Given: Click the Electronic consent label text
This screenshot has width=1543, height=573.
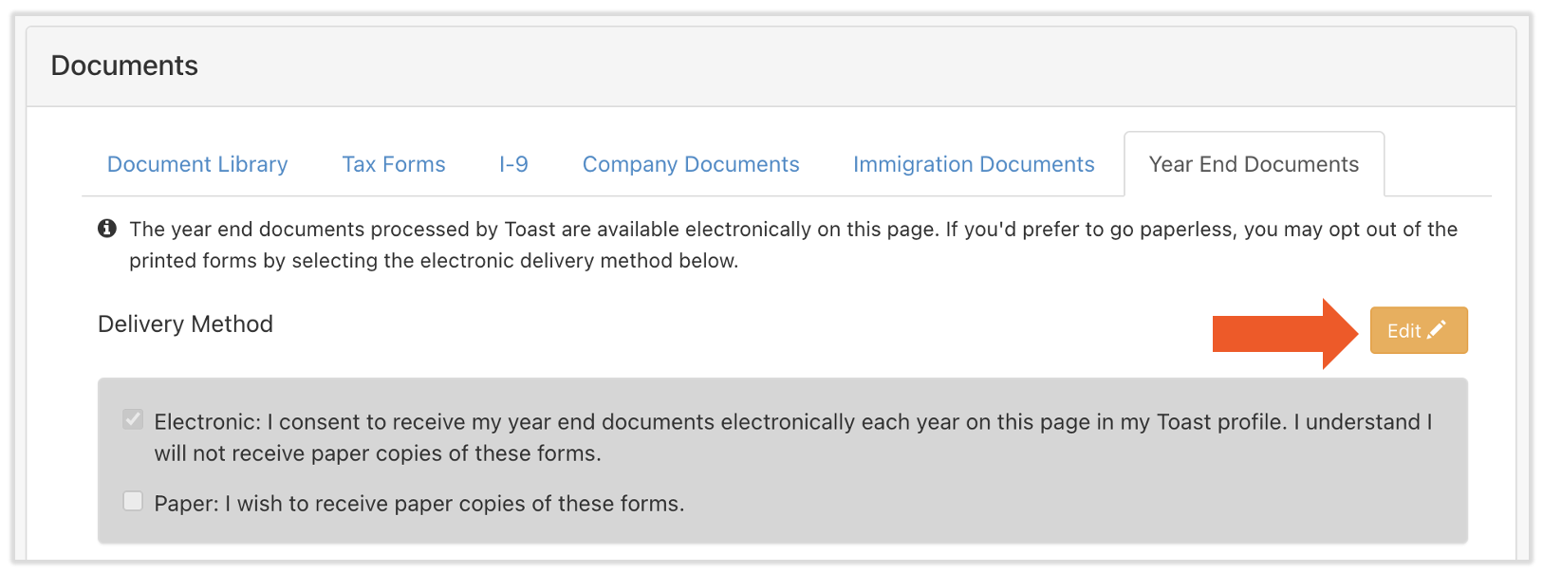Looking at the screenshot, I should [x=792, y=422].
